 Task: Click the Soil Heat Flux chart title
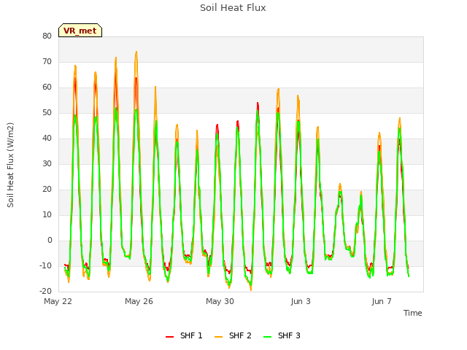[233, 8]
